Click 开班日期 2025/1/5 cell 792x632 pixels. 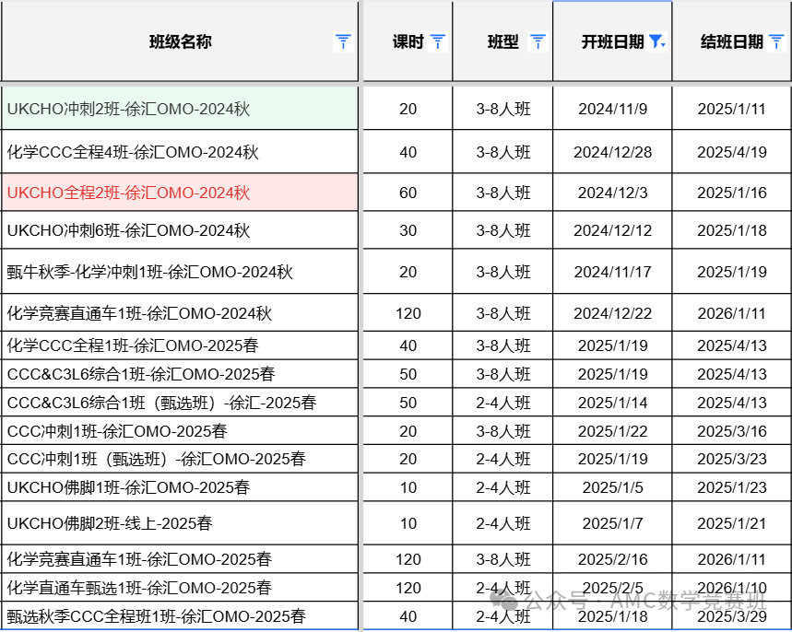[613, 487]
